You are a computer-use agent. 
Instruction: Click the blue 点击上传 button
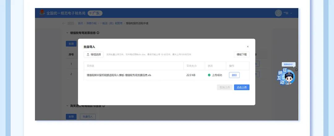(242, 87)
